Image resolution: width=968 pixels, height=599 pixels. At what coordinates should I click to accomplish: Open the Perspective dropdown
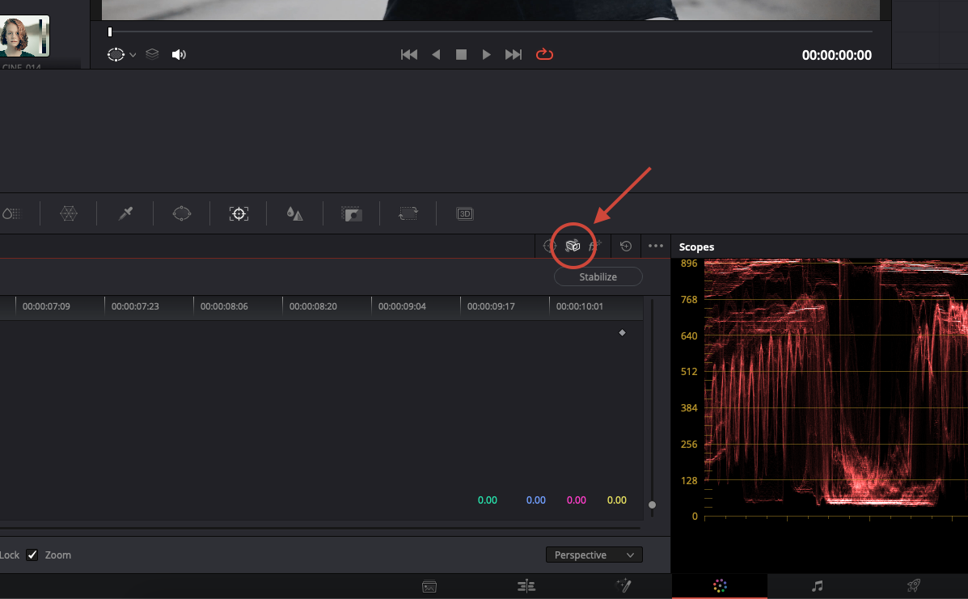pyautogui.click(x=594, y=555)
